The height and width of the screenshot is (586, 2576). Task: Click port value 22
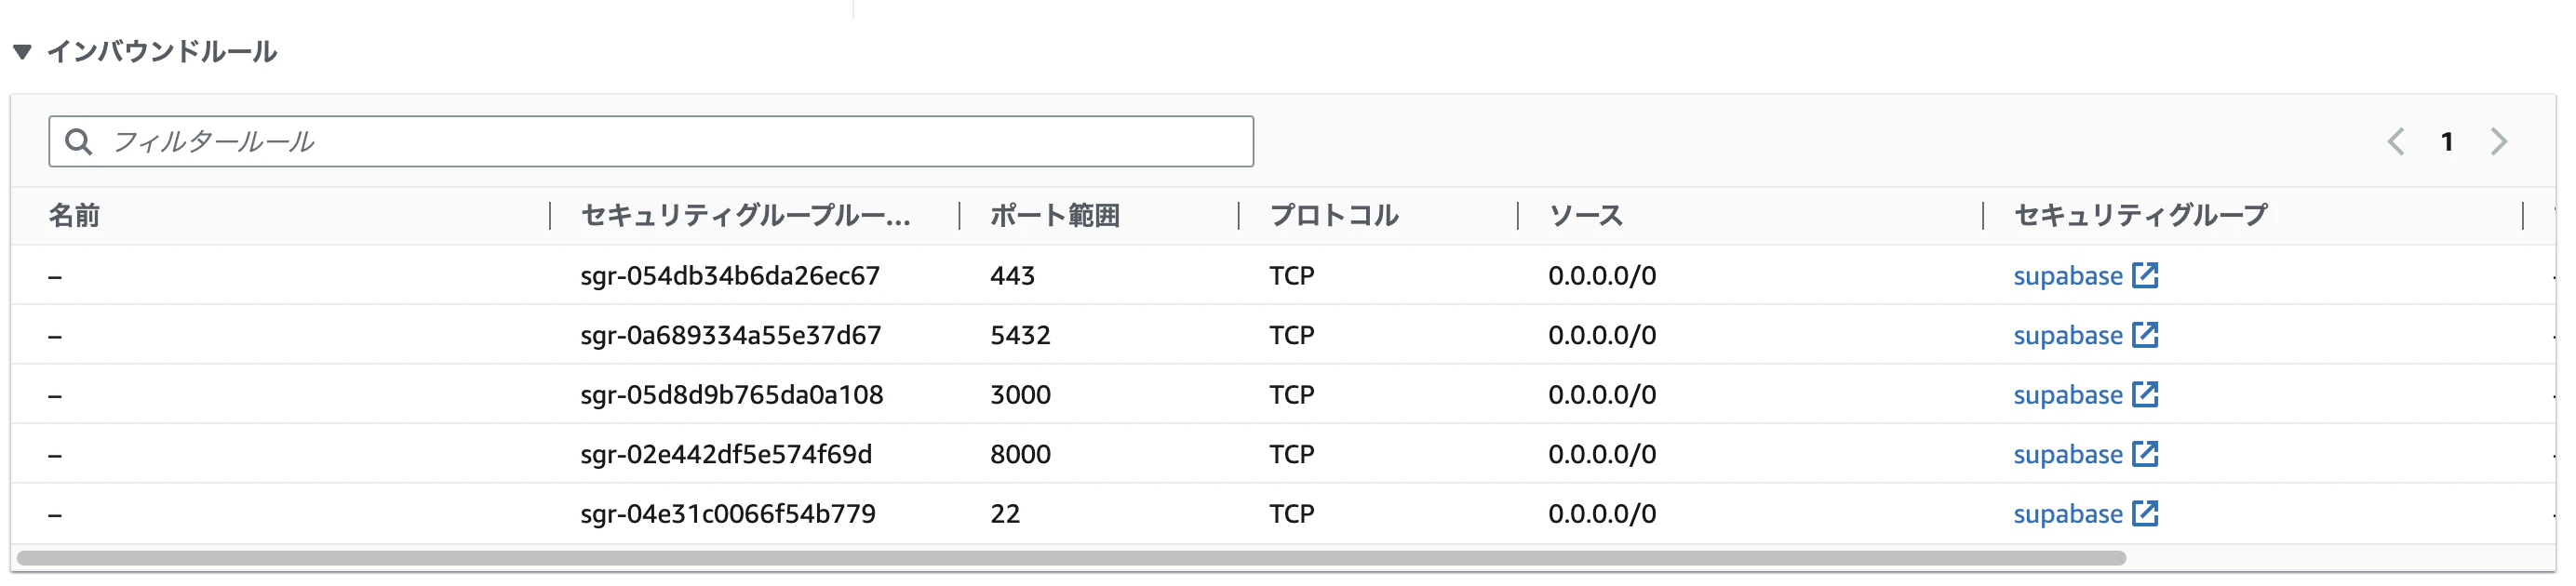[x=1005, y=514]
